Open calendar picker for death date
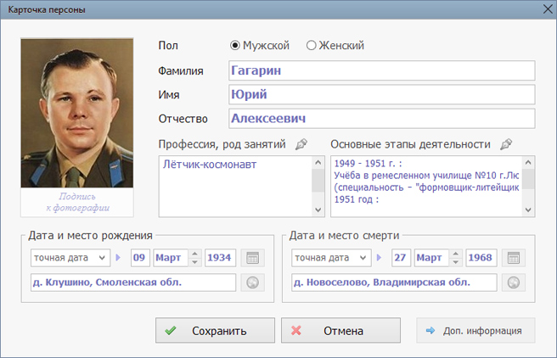This screenshot has width=557, height=358. coord(514,258)
